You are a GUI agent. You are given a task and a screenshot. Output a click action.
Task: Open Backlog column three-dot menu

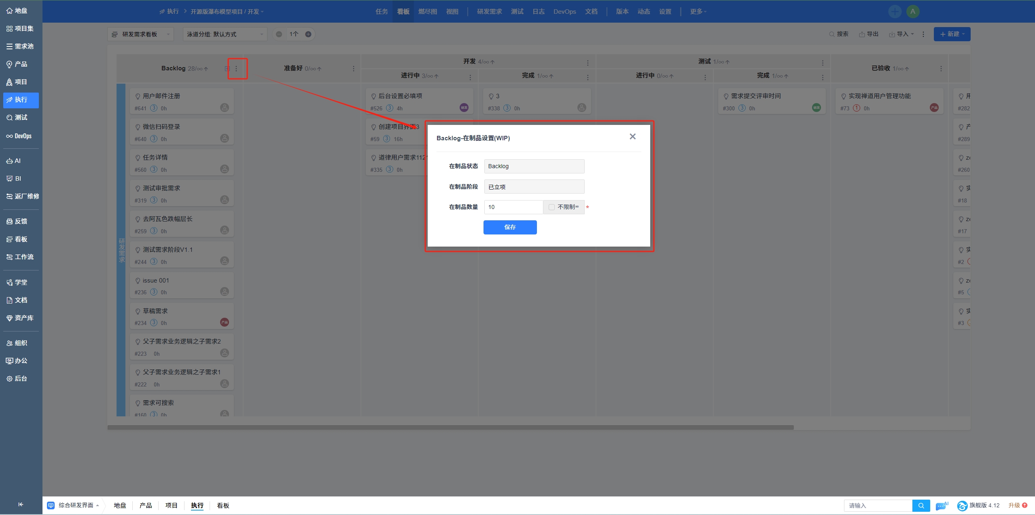pyautogui.click(x=236, y=69)
